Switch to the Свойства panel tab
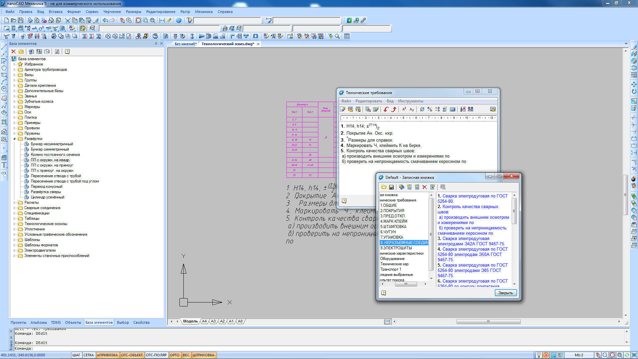The width and height of the screenshot is (638, 359). (141, 322)
